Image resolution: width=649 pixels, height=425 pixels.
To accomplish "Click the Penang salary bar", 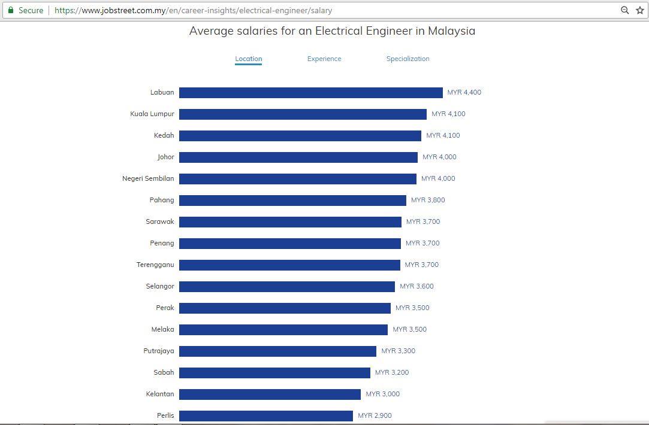I will [290, 243].
